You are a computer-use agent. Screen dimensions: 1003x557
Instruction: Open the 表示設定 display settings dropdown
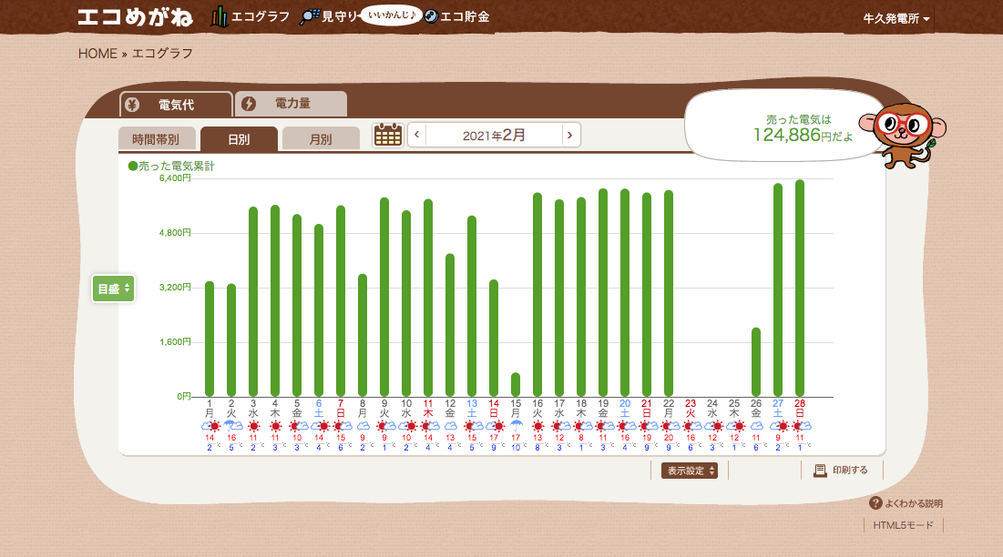(689, 471)
